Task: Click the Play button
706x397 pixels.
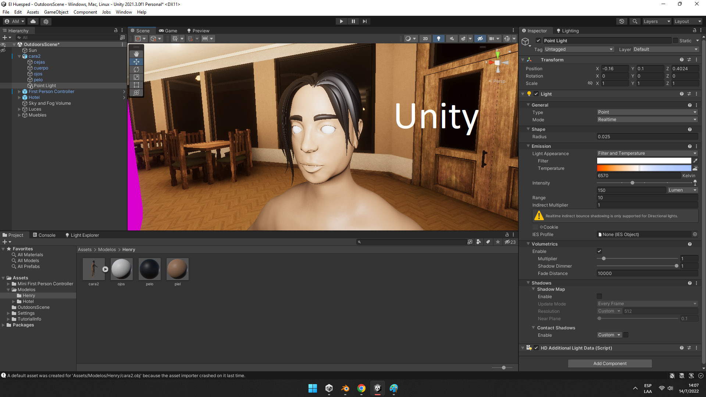Action: coord(341,21)
